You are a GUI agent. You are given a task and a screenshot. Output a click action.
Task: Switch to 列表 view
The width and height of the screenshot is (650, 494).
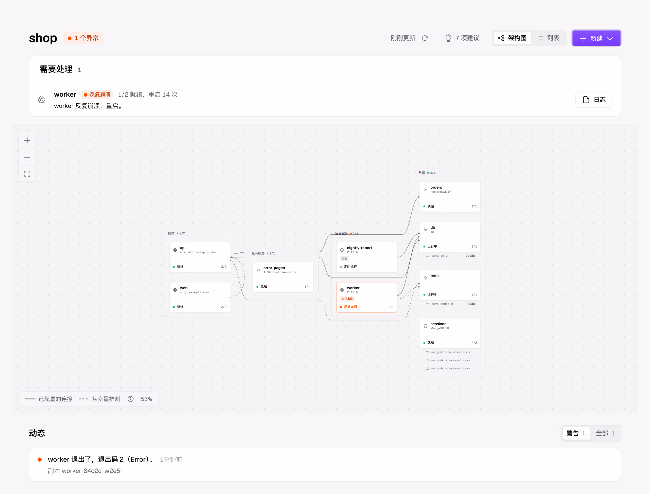(x=548, y=38)
